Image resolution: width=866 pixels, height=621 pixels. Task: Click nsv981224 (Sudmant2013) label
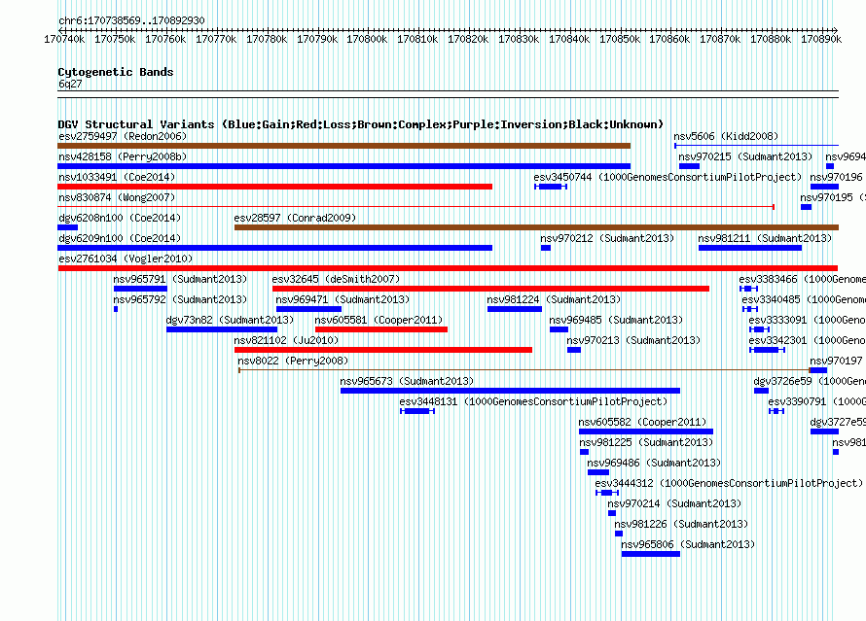(x=554, y=299)
